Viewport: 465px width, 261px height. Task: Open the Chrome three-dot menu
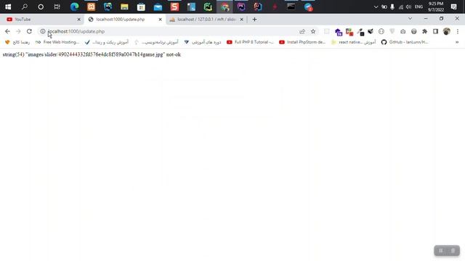(458, 31)
